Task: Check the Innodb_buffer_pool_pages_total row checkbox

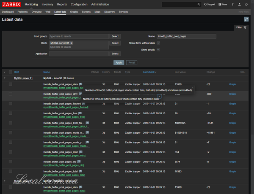Action: click(x=11, y=171)
